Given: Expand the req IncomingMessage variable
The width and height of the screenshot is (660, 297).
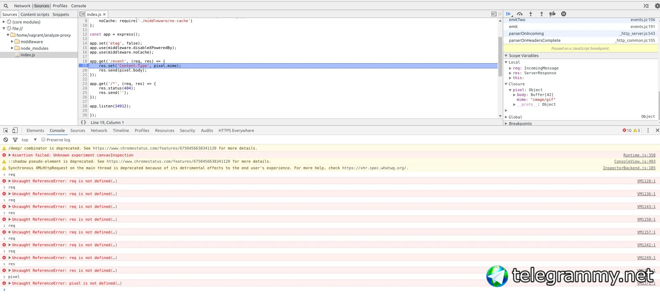Looking at the screenshot, I should click(x=510, y=68).
